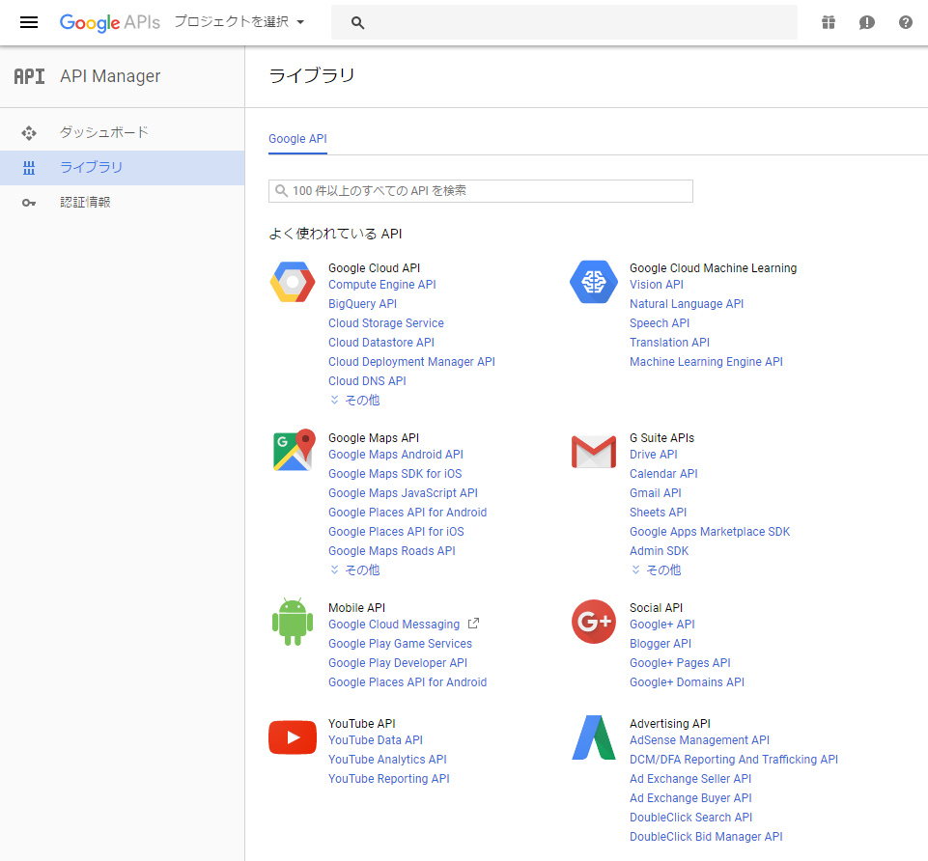Open the gift free trial icon
The width and height of the screenshot is (928, 861).
pos(829,22)
